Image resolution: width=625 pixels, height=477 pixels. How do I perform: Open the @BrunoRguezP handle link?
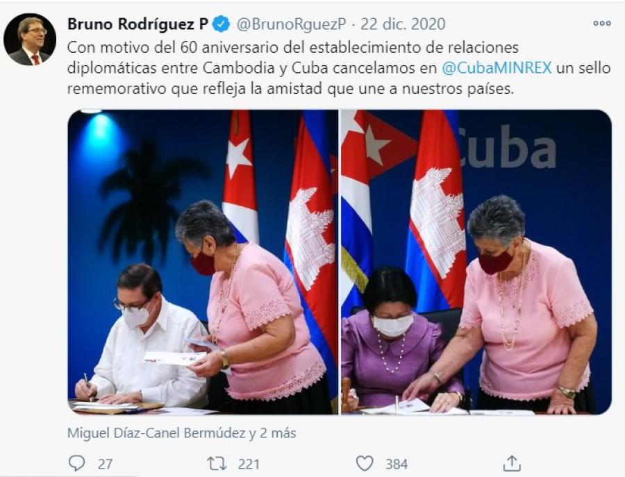(x=292, y=24)
